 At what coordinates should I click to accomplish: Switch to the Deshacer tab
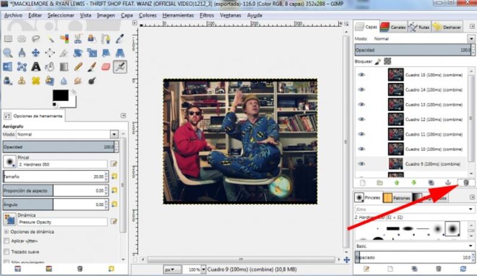[447, 27]
